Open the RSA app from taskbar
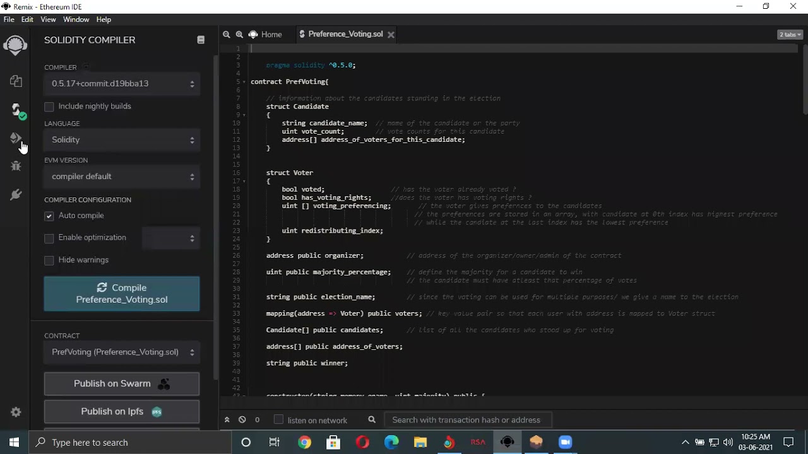Screen dimensions: 808x454 (478, 442)
